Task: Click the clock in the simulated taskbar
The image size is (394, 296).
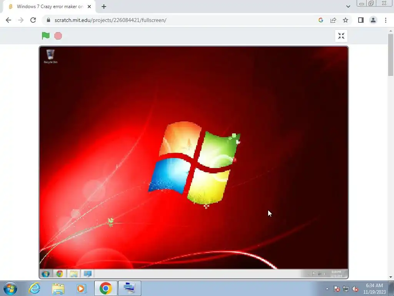Action: 336,274
